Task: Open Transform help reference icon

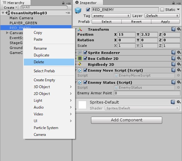Action: click(173, 29)
